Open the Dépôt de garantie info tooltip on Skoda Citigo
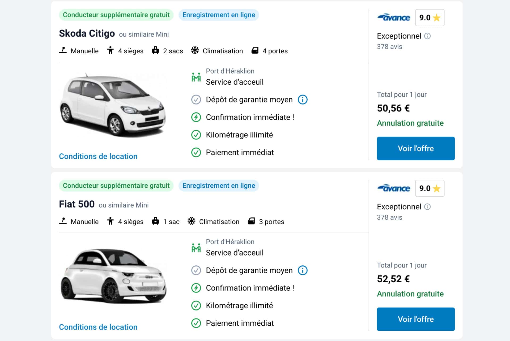This screenshot has height=341, width=510. tap(303, 100)
